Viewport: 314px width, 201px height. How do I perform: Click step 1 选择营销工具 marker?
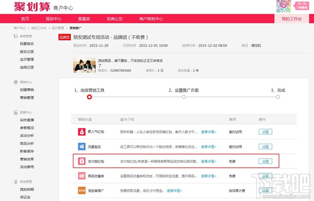pyautogui.click(x=89, y=97)
